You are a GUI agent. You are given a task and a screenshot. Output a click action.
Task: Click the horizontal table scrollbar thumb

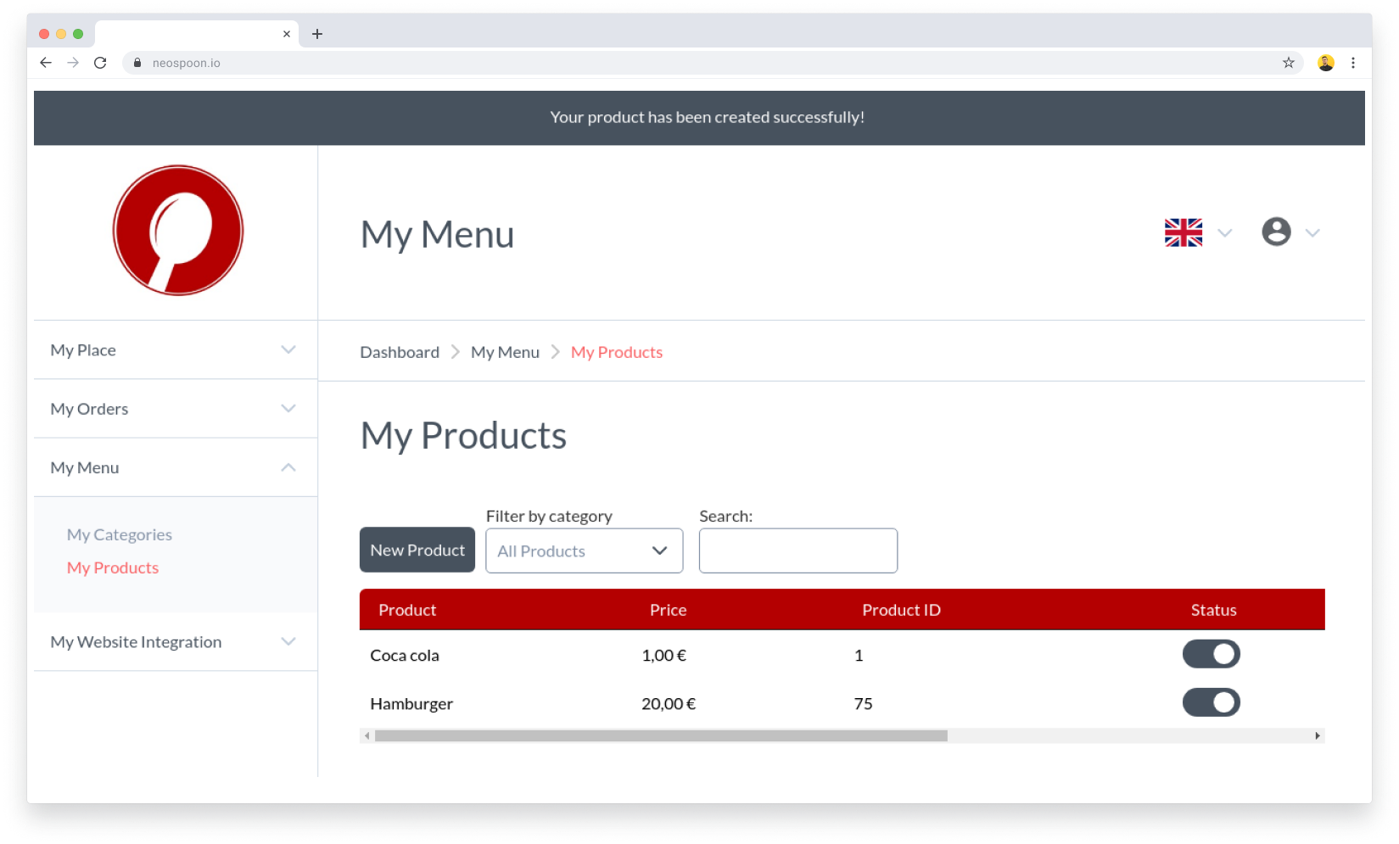660,736
